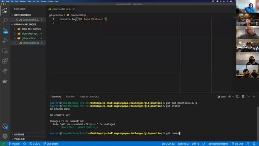Create a new terminal with plus icon
The width and height of the screenshot is (259, 146).
(229, 97)
